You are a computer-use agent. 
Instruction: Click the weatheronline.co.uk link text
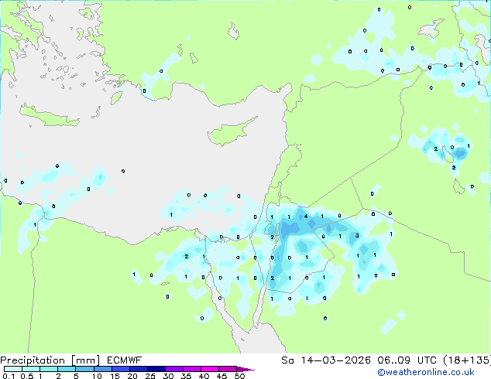tap(426, 372)
